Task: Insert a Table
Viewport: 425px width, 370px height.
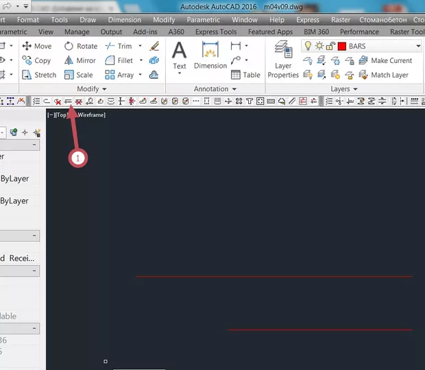Action: click(245, 75)
